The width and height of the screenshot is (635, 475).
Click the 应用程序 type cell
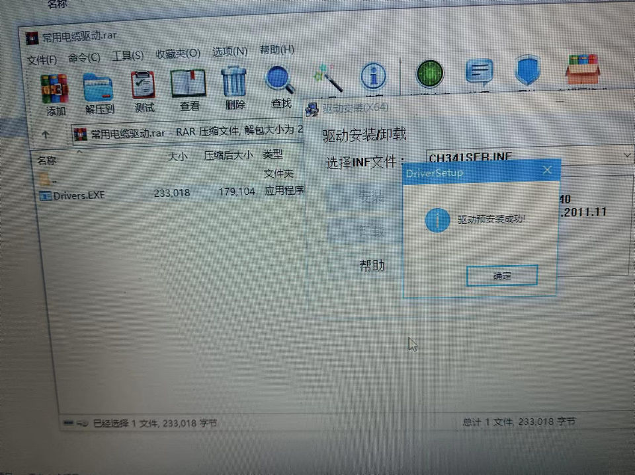pos(284,190)
